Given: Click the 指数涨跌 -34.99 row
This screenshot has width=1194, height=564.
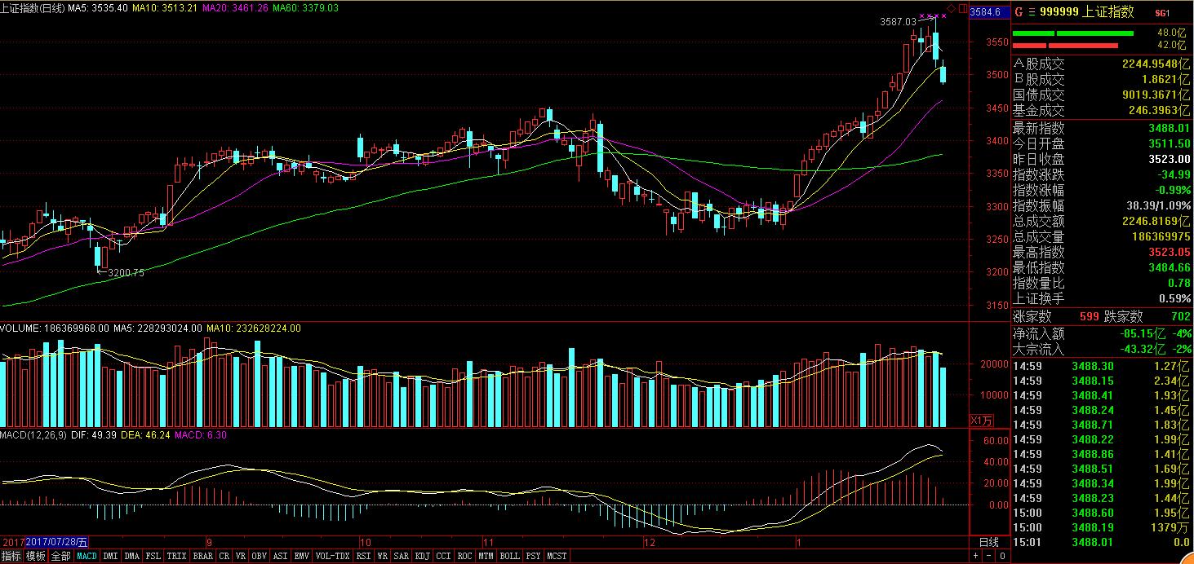Looking at the screenshot, I should coord(1102,174).
